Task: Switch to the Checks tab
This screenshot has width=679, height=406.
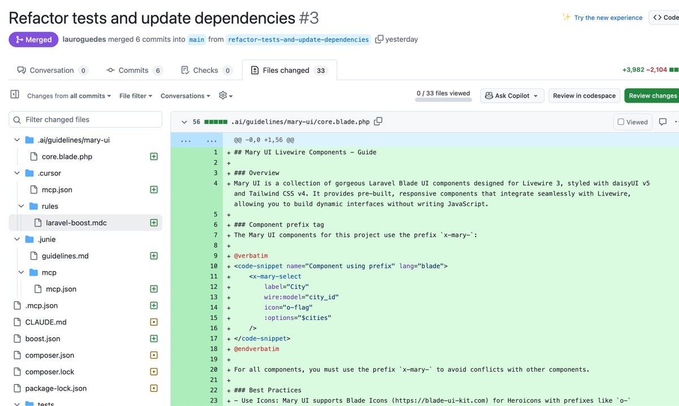Action: [206, 71]
